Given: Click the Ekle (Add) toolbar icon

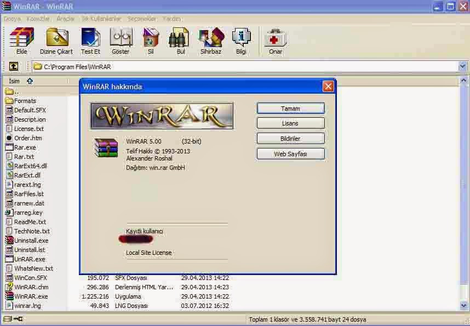Looking at the screenshot, I should 21,41.
